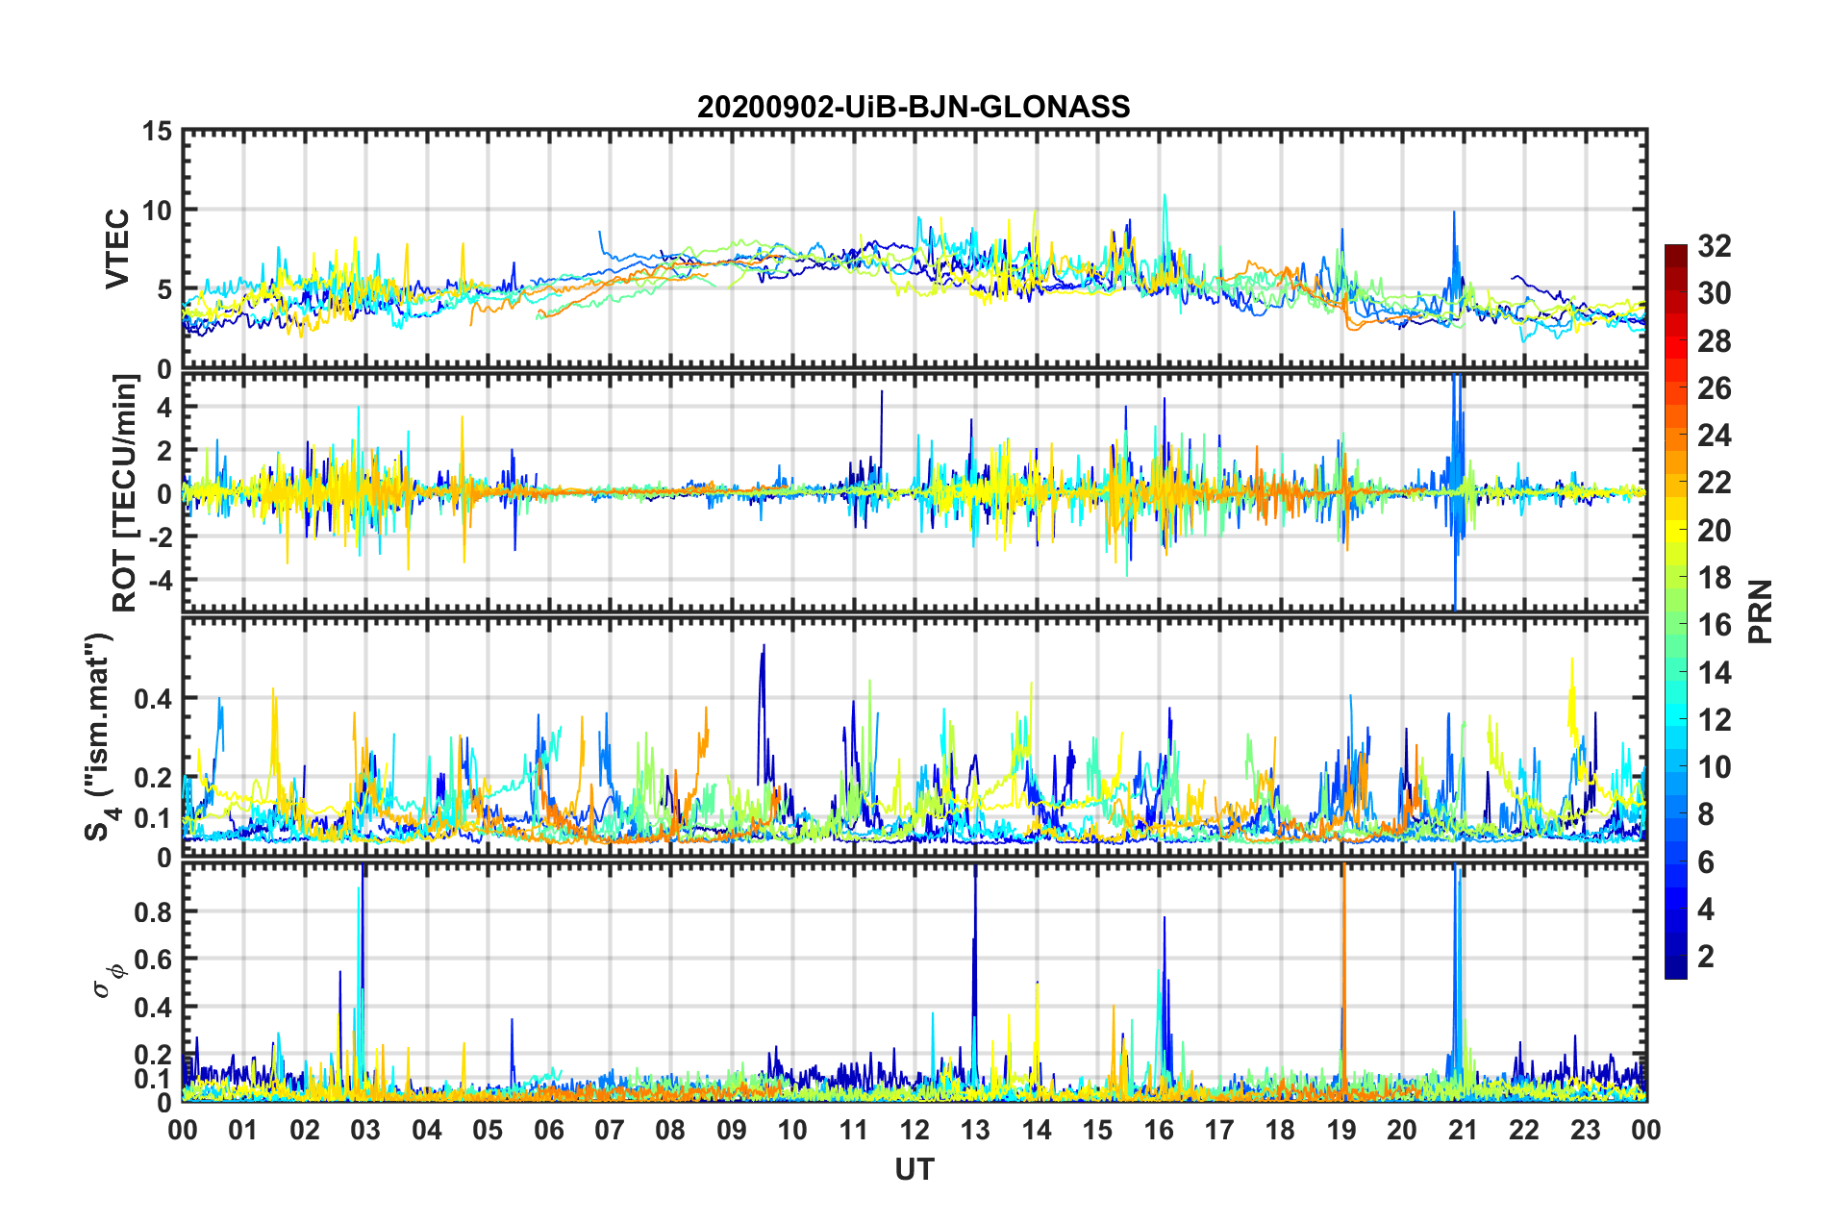
Task: Click colorbar tick label 6
Action: point(1706,862)
